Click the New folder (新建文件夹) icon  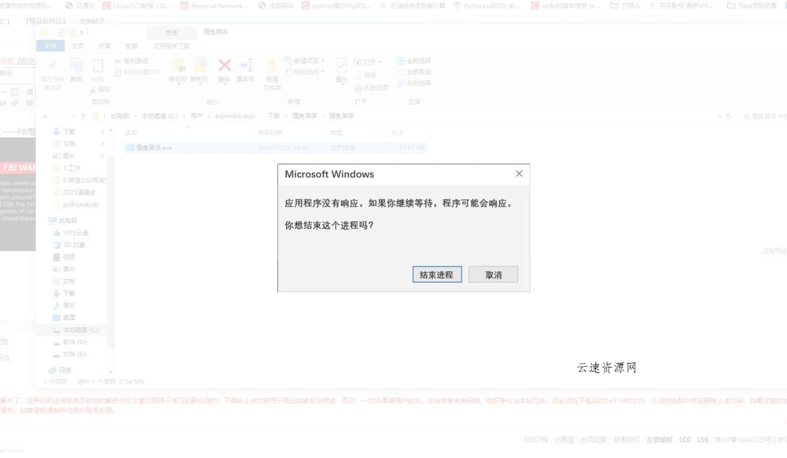[272, 66]
